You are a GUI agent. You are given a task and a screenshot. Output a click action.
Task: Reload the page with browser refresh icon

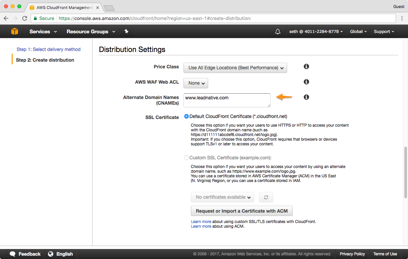[25, 18]
